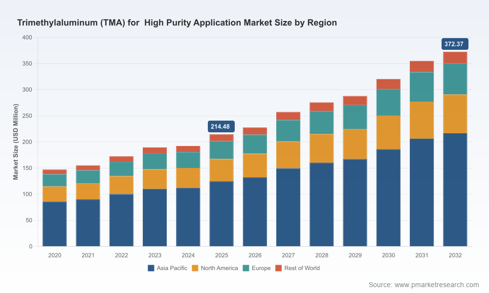Select the 2029 x-axis label
489x293 pixels.
tap(355, 255)
